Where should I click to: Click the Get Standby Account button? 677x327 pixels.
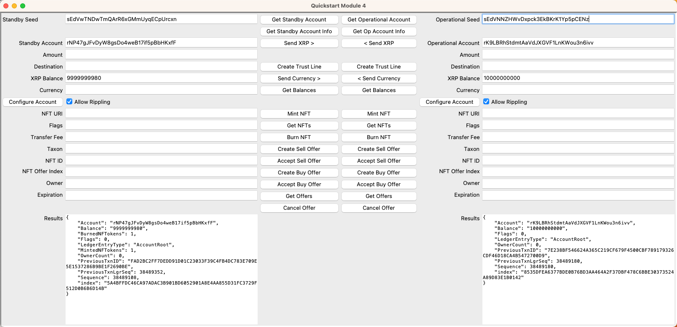pos(299,20)
